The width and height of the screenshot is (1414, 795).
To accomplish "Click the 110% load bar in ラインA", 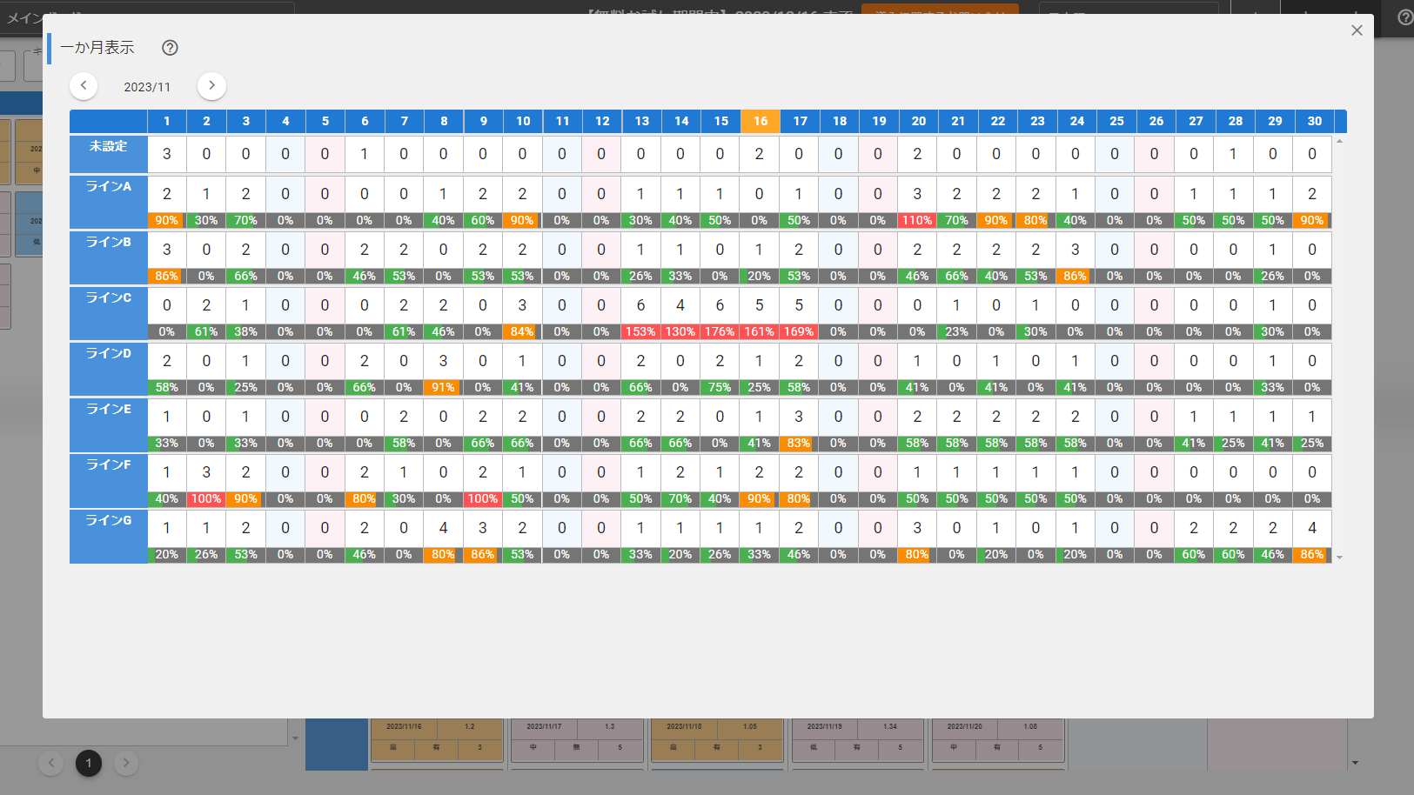I will [917, 220].
